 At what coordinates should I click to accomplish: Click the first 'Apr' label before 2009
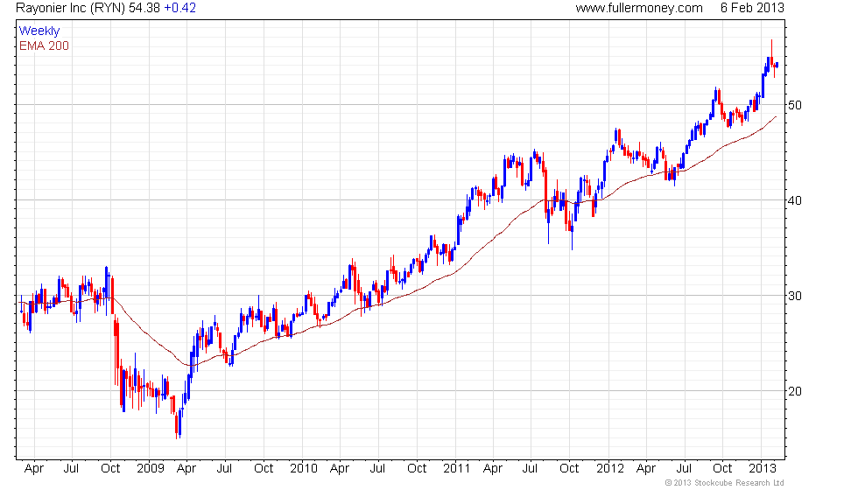coord(34,469)
